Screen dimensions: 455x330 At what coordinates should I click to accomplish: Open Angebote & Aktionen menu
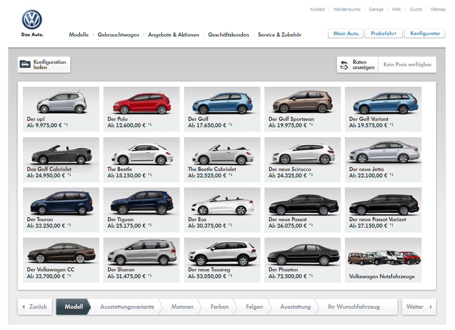174,35
